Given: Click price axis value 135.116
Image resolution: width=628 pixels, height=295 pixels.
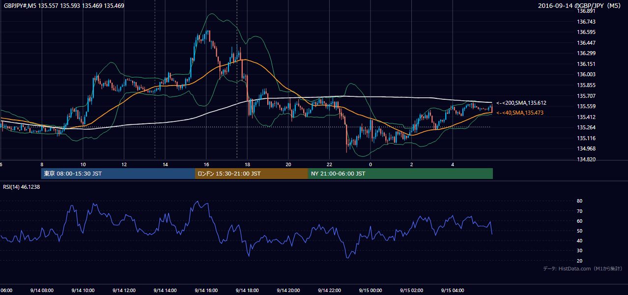Looking at the screenshot, I should (x=586, y=138).
